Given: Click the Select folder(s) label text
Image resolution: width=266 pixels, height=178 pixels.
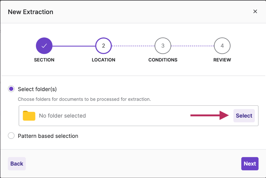Looking at the screenshot, I should pos(37,89).
